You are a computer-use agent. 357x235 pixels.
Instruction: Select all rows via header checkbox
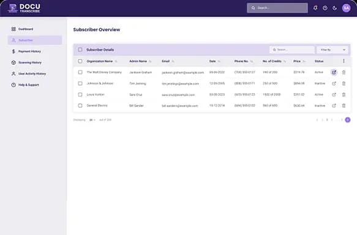[80, 61]
